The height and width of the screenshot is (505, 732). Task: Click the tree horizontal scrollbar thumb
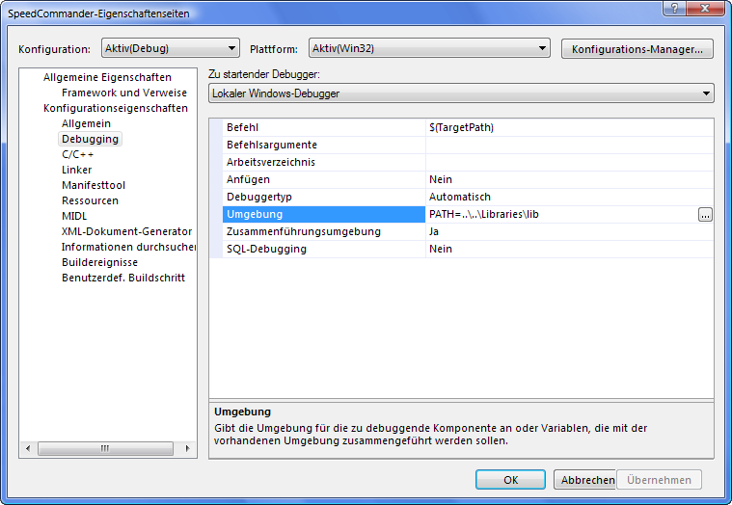click(105, 448)
